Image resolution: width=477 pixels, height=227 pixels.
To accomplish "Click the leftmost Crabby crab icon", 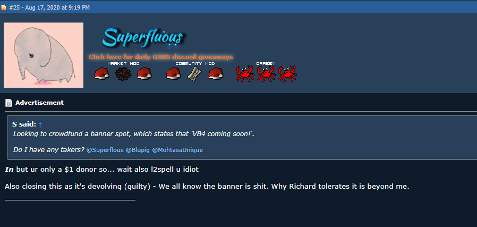I will pyautogui.click(x=245, y=74).
